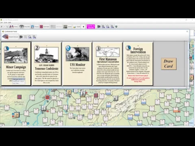Click first magnifier icon in main toolbar

[x=103, y=27]
